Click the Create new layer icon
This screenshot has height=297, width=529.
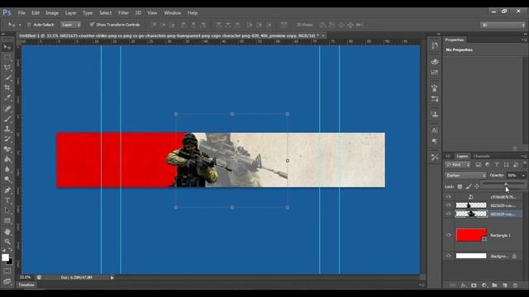505,285
